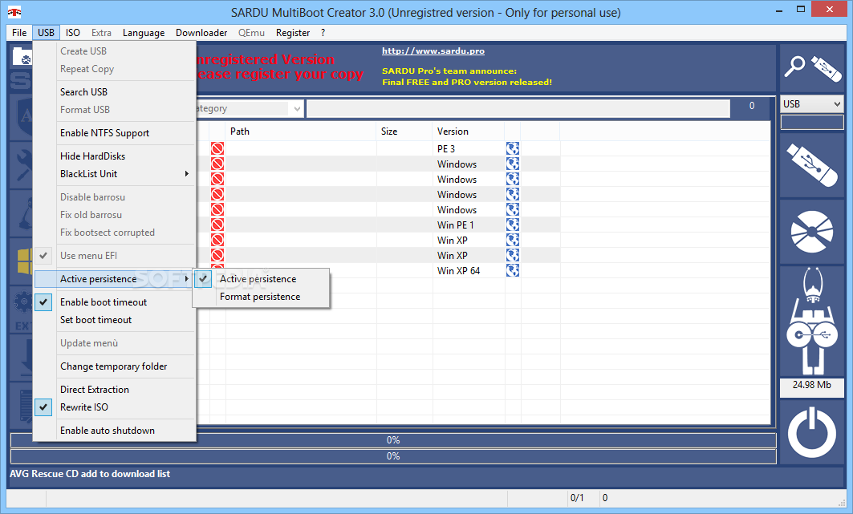
Task: Click the empty field under USB dropdown
Action: 811,122
